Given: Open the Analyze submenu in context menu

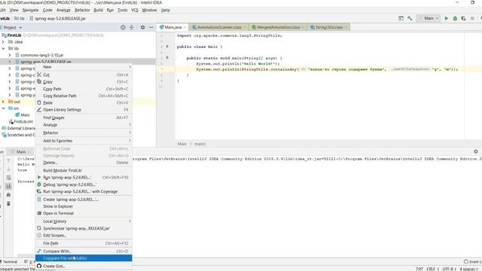Looking at the screenshot, I should coord(84,125).
